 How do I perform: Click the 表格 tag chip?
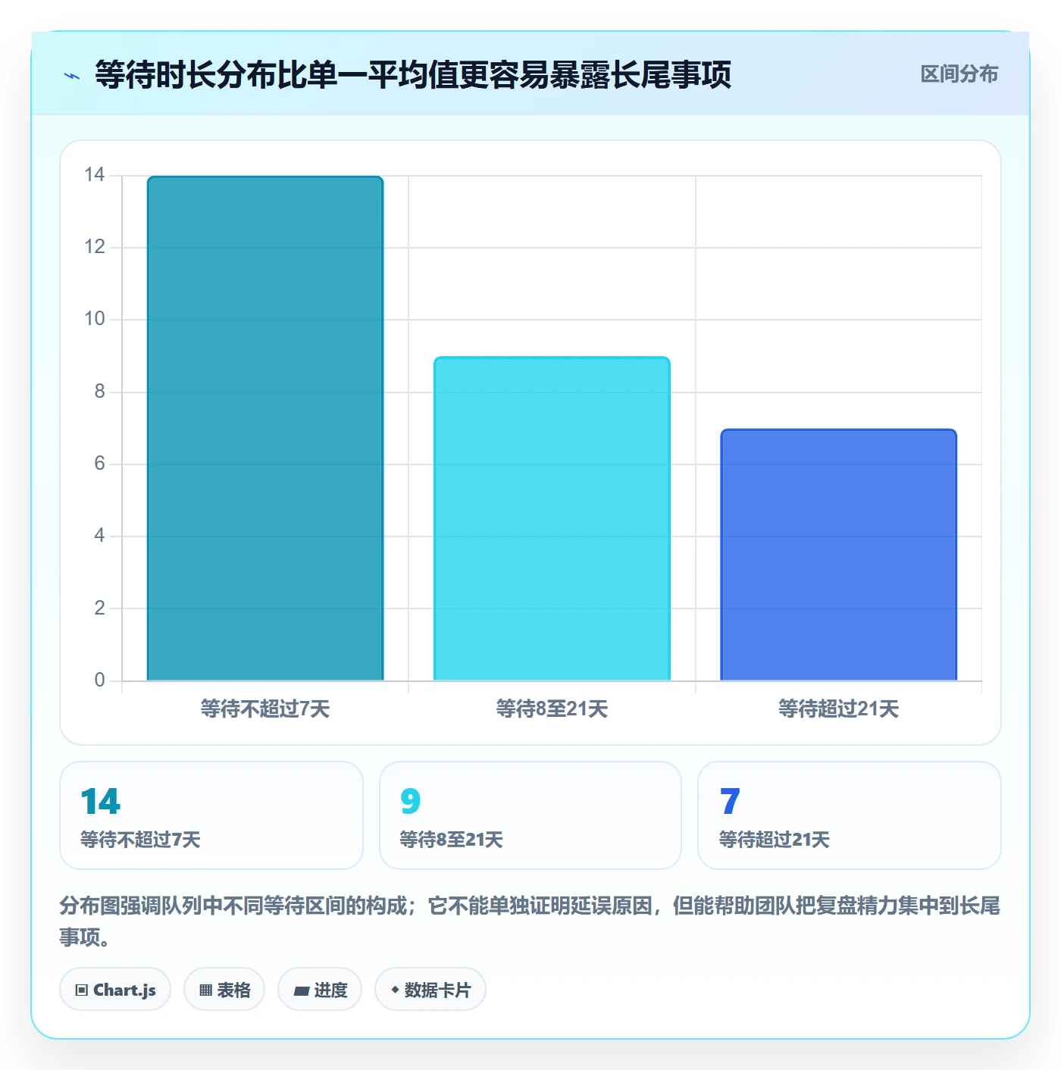[x=224, y=990]
